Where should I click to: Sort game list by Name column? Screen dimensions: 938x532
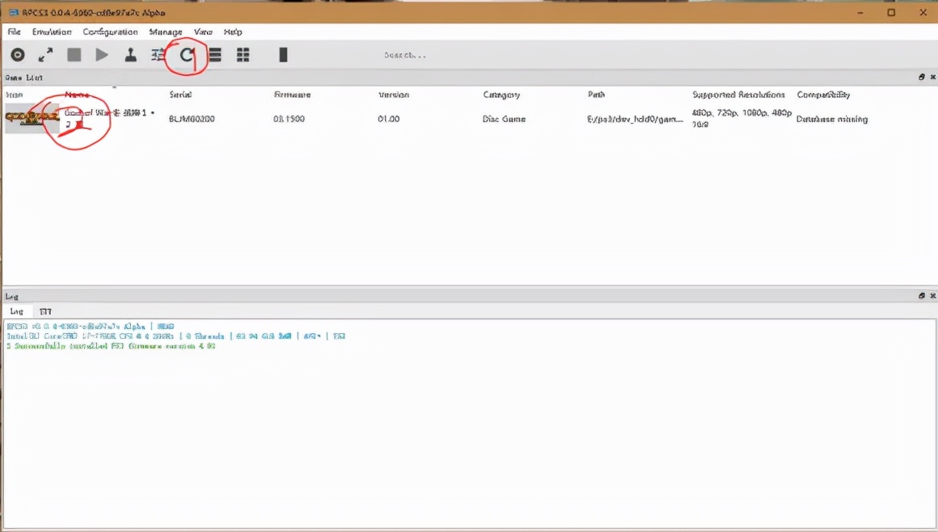(77, 95)
